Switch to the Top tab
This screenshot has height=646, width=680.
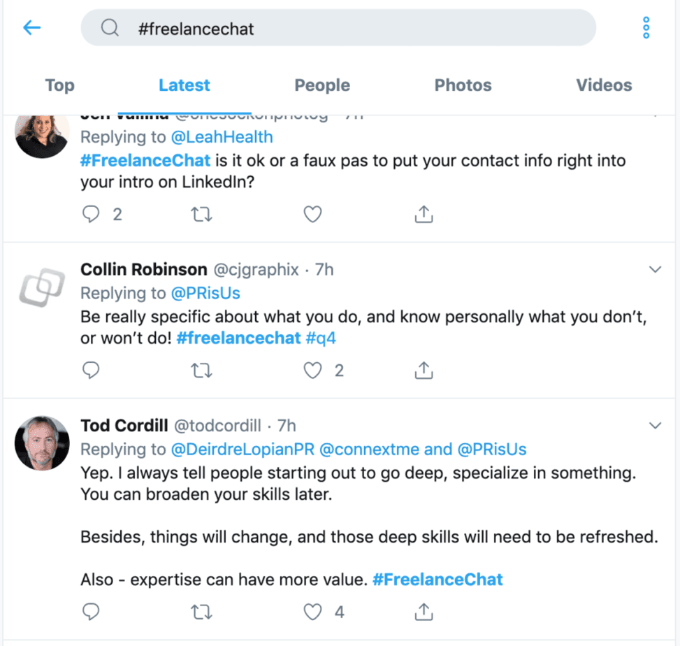(x=59, y=85)
